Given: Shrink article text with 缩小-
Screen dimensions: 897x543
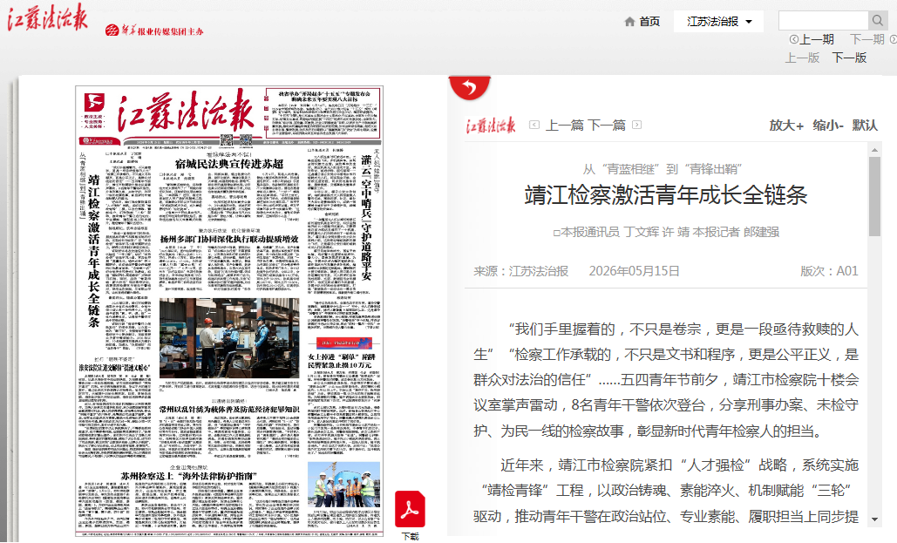Looking at the screenshot, I should click(x=828, y=126).
